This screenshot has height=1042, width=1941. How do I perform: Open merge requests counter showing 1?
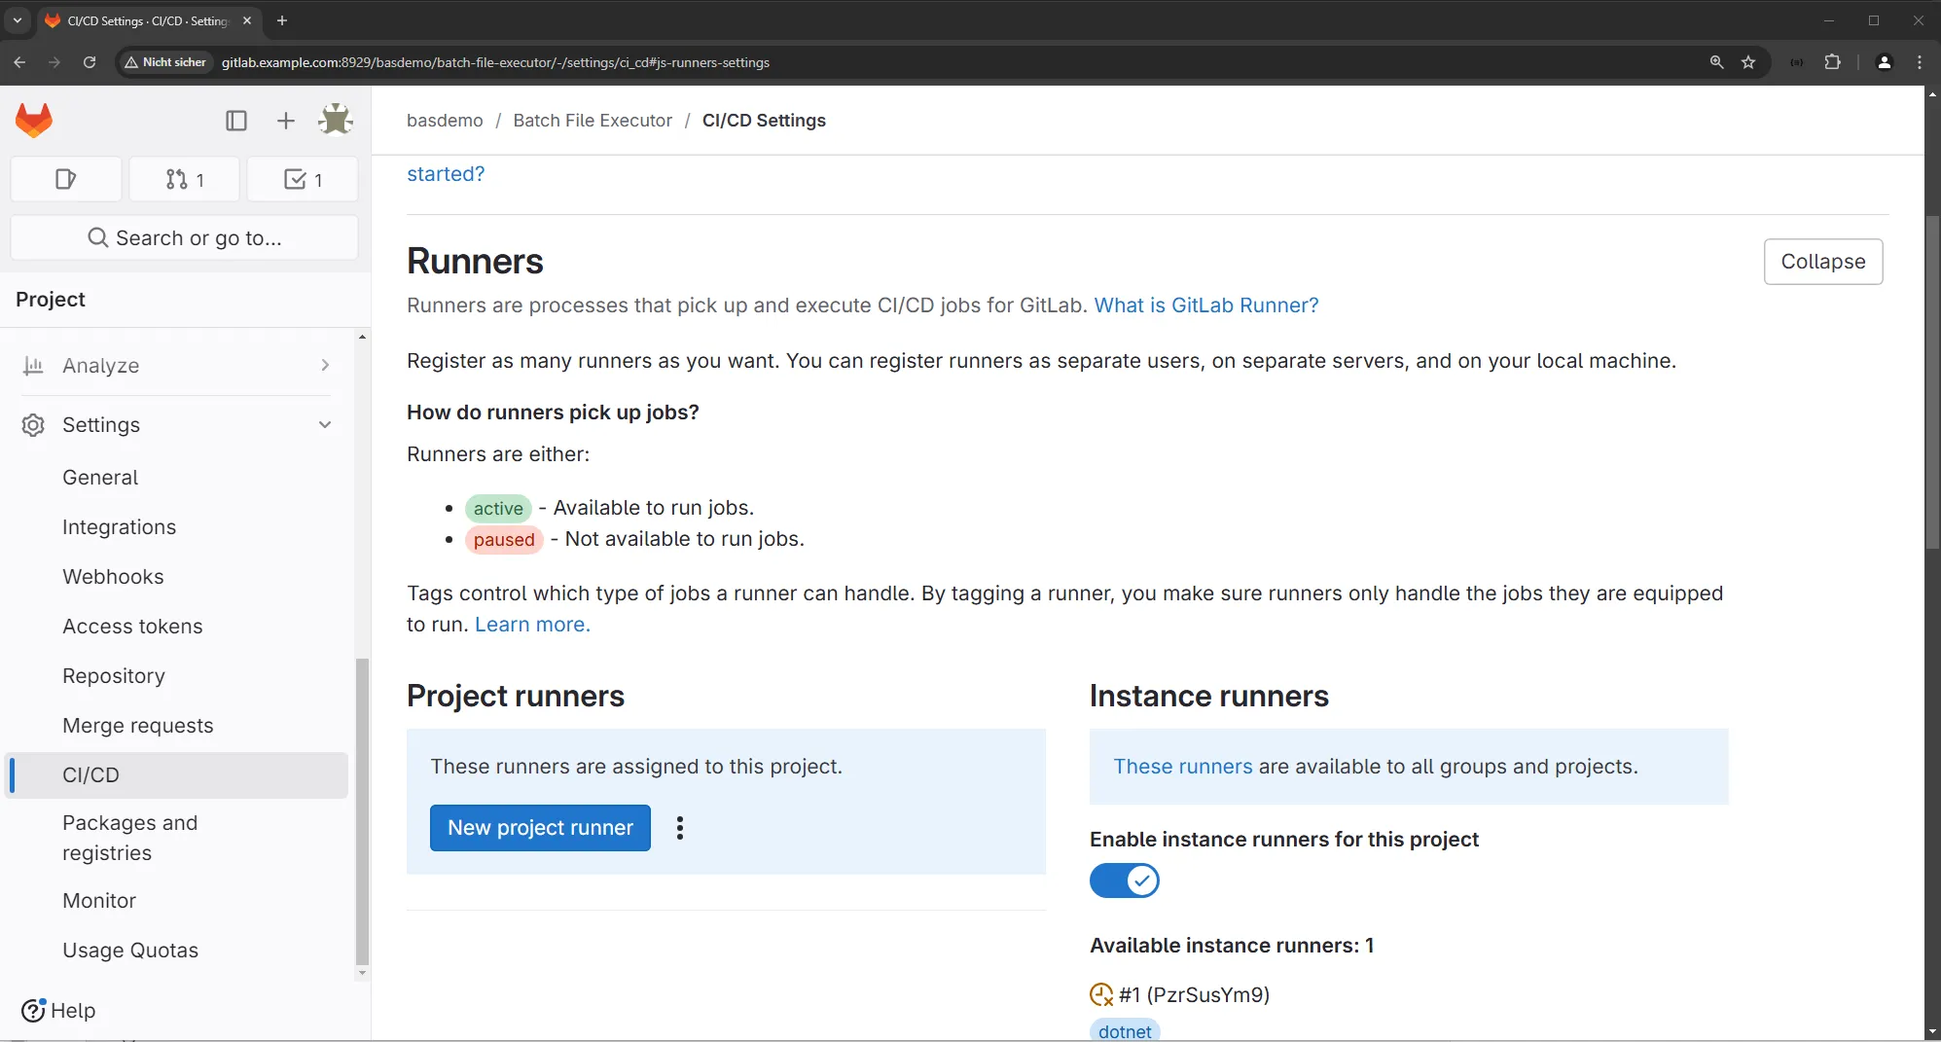pos(185,179)
